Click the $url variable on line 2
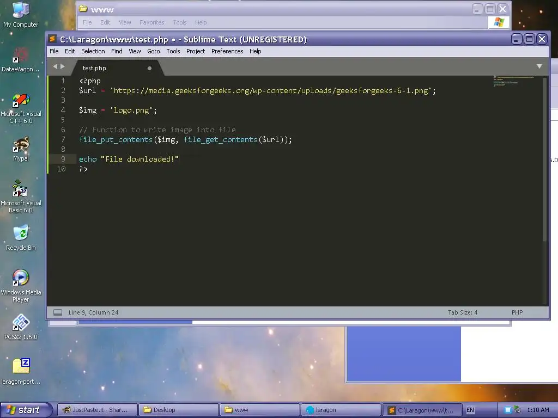Screen dimensions: 558x418 point(88,91)
